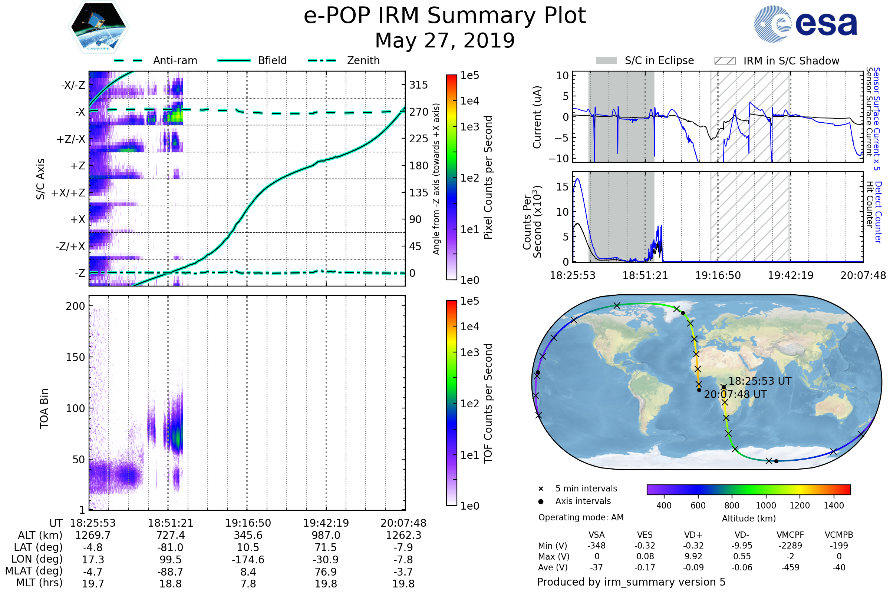This screenshot has width=890, height=593.
Task: Click the 5 min intervals cross marker
Action: 541,489
